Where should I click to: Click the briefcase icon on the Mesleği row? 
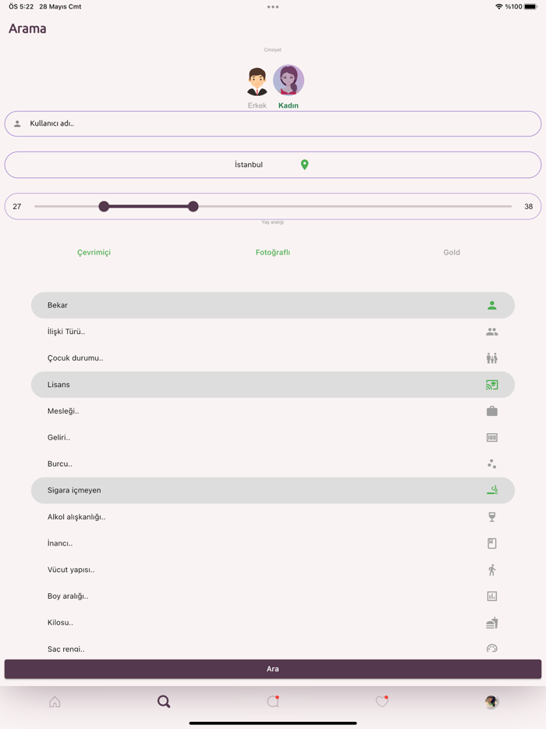(491, 411)
